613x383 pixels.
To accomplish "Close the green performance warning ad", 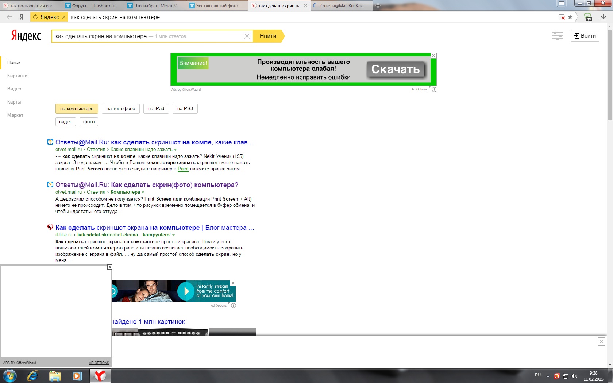I will coord(433,55).
